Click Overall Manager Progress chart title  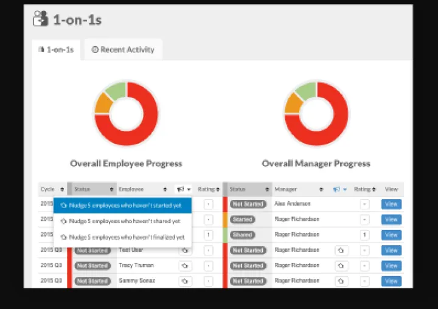[316, 164]
